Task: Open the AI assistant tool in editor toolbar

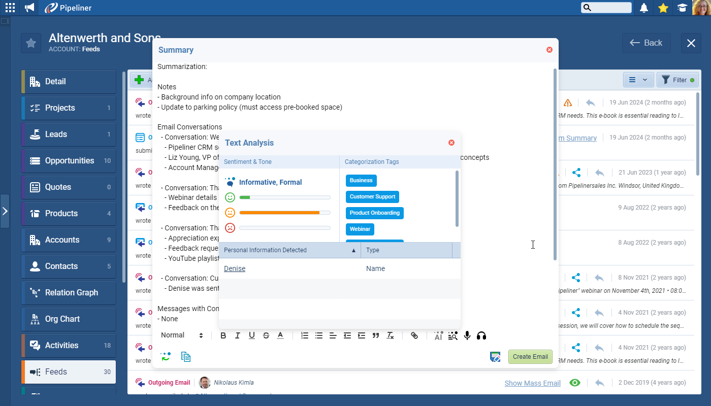Action: 438,335
